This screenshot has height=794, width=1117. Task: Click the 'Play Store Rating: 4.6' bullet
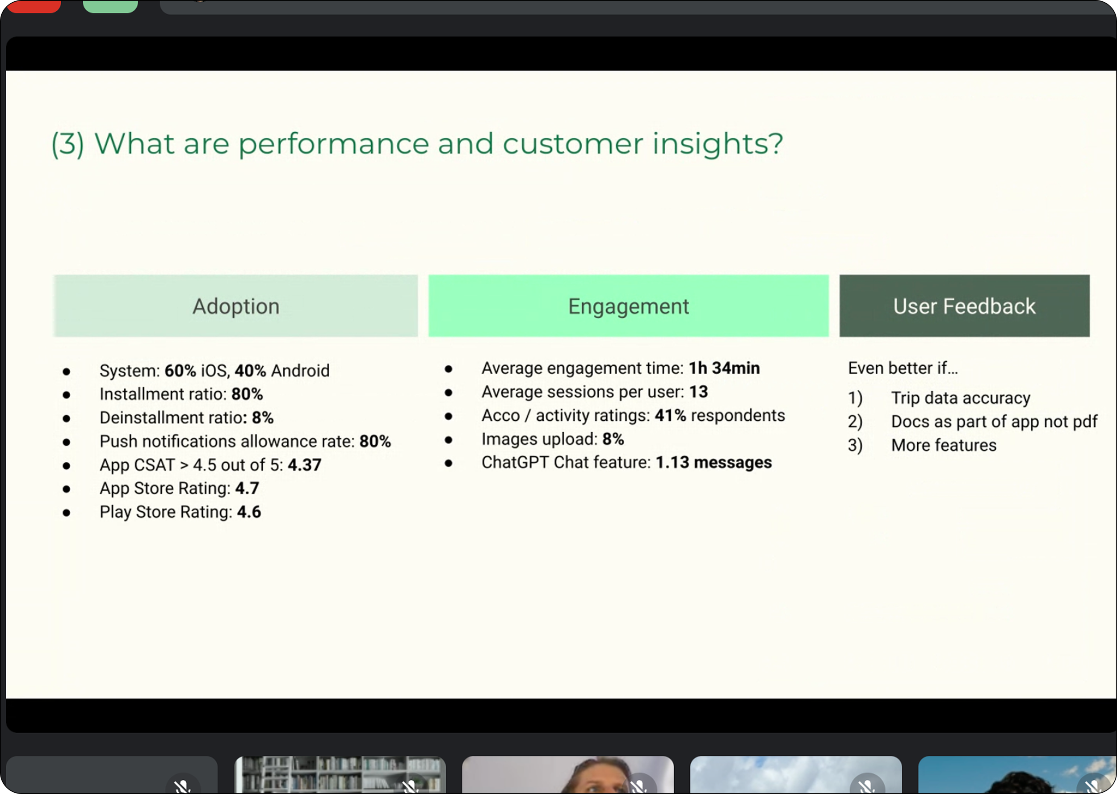(x=180, y=511)
